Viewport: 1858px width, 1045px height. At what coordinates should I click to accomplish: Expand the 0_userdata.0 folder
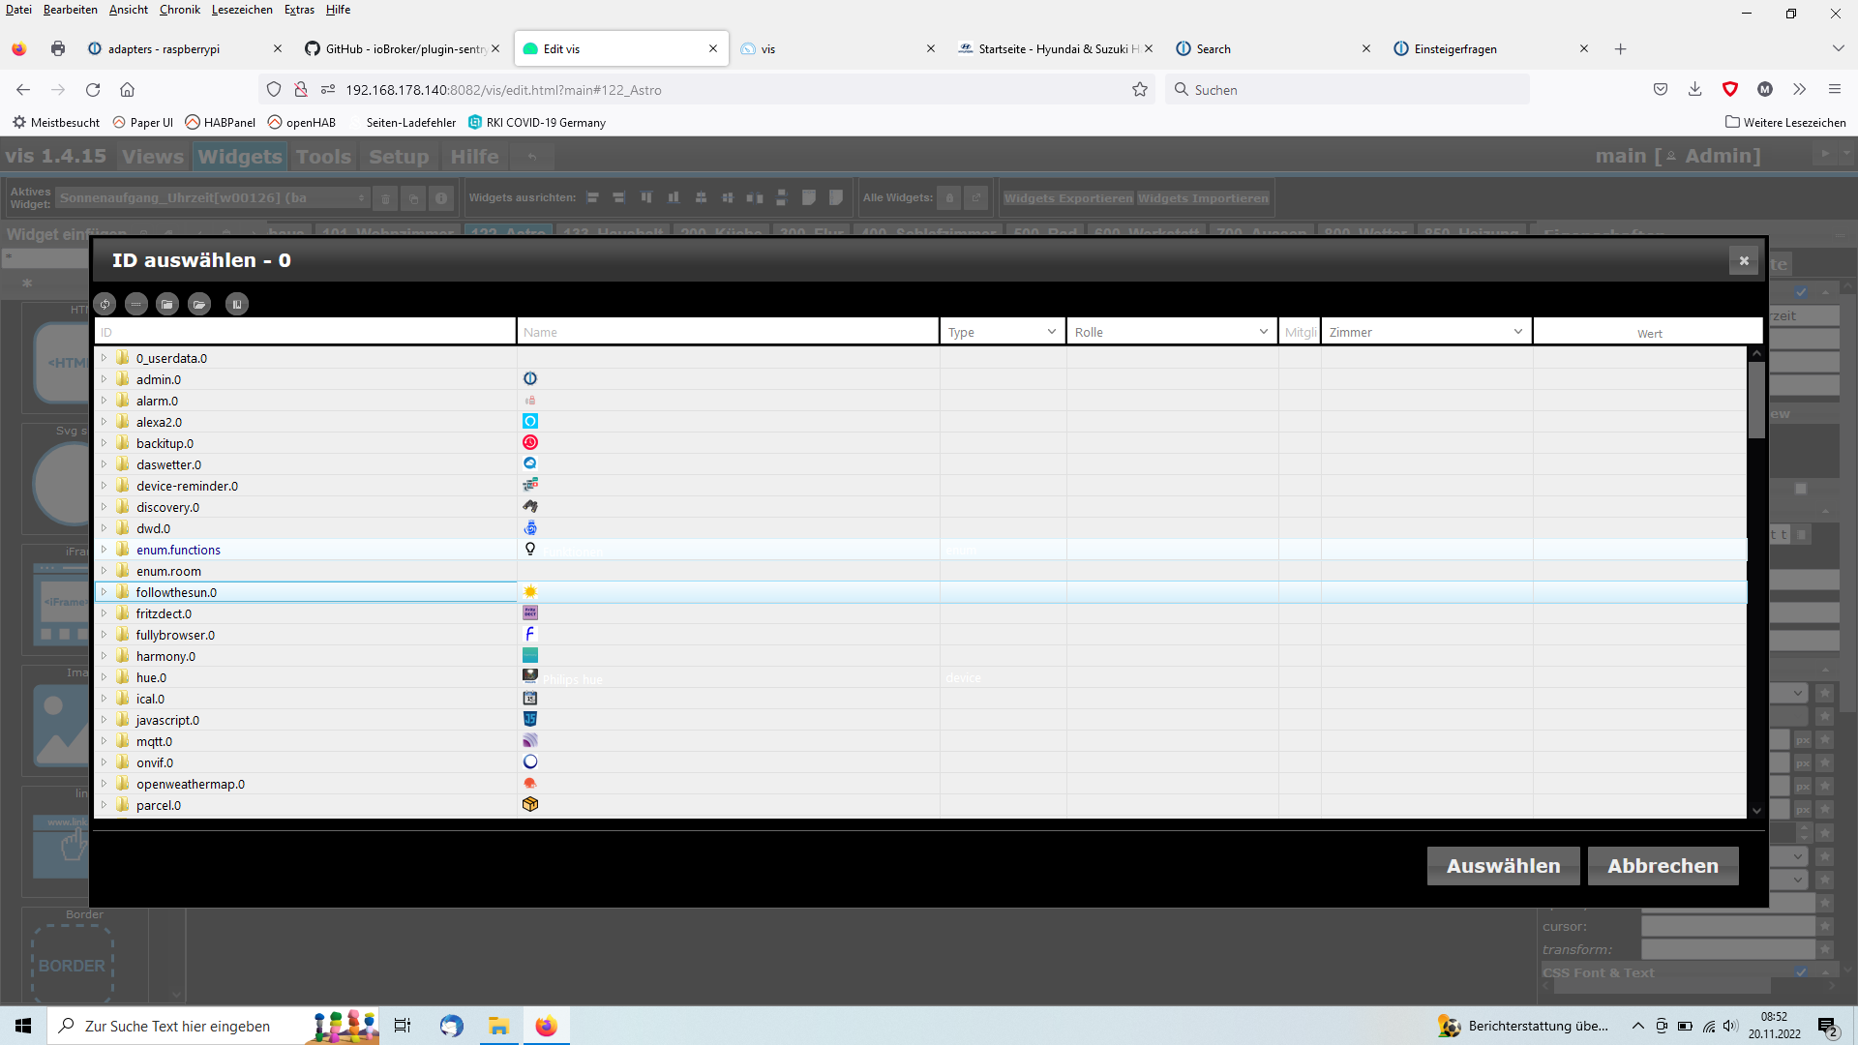coord(104,358)
